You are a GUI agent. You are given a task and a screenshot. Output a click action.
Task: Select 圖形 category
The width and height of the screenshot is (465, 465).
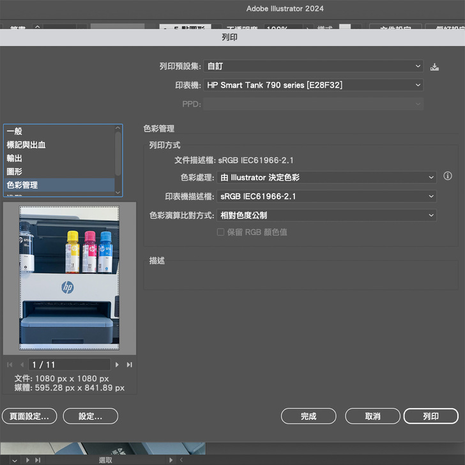point(59,171)
